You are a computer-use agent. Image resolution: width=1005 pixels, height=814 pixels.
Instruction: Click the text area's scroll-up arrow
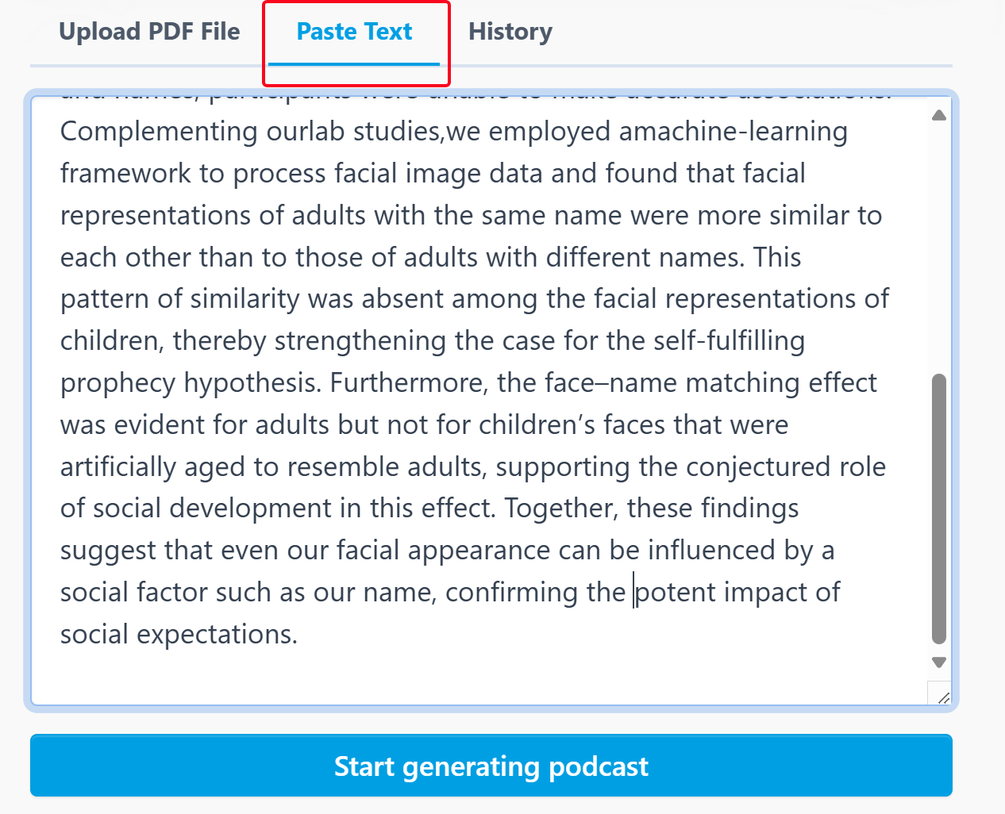(x=939, y=115)
